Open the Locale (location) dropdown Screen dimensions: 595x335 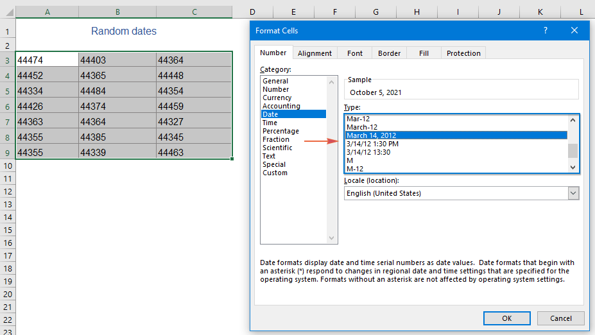(x=573, y=193)
